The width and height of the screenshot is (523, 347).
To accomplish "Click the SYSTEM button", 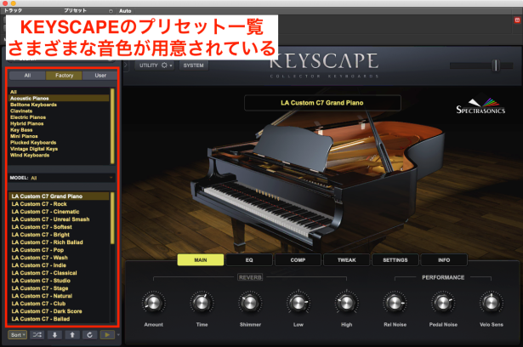I will 193,65.
